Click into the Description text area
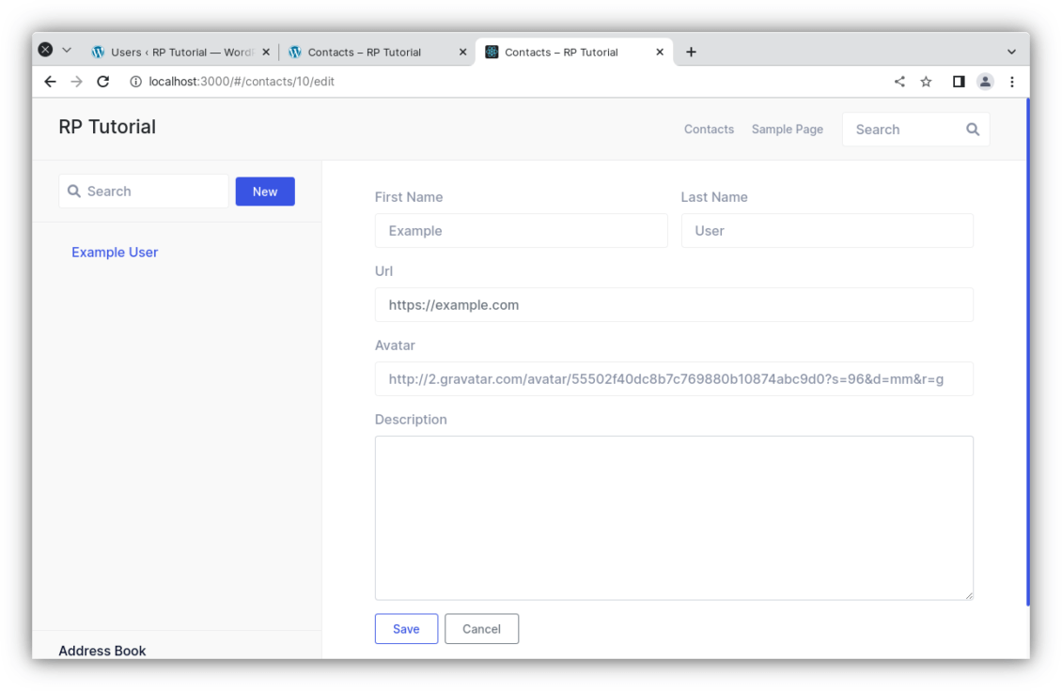 click(x=673, y=517)
